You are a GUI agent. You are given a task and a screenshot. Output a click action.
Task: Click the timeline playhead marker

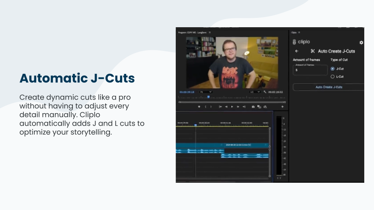tap(196, 125)
